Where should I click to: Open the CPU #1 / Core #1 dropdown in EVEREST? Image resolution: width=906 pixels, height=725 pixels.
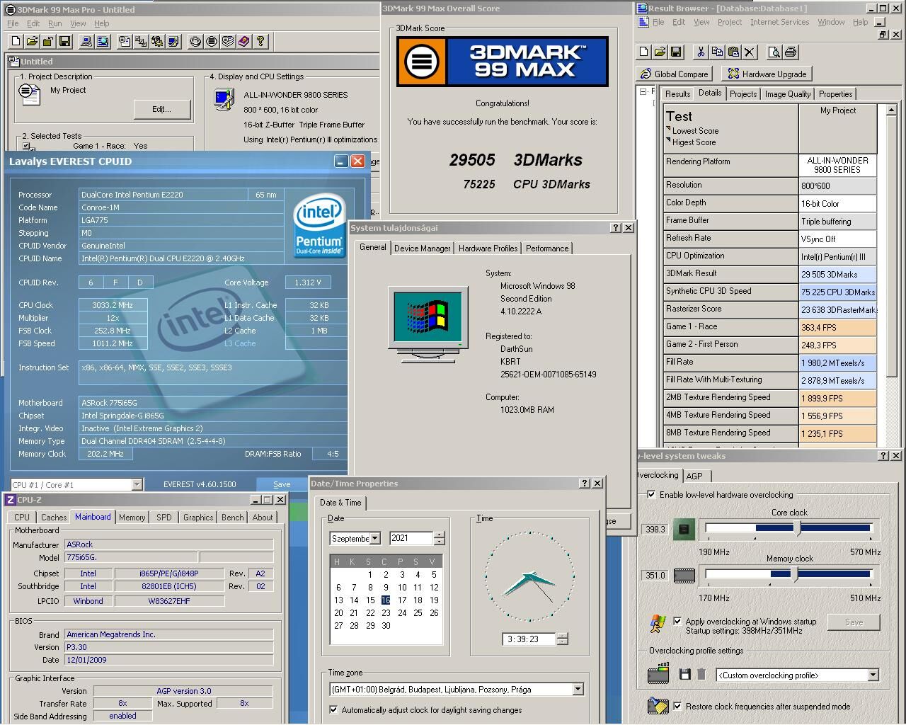137,484
